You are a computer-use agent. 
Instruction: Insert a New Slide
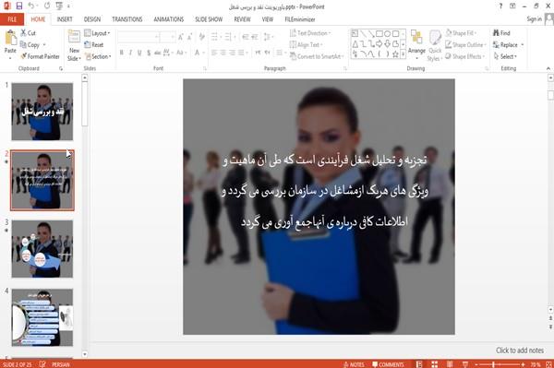74,45
